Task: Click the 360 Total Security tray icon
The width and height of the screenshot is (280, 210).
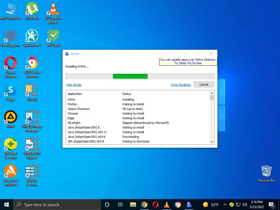Action: (232, 205)
